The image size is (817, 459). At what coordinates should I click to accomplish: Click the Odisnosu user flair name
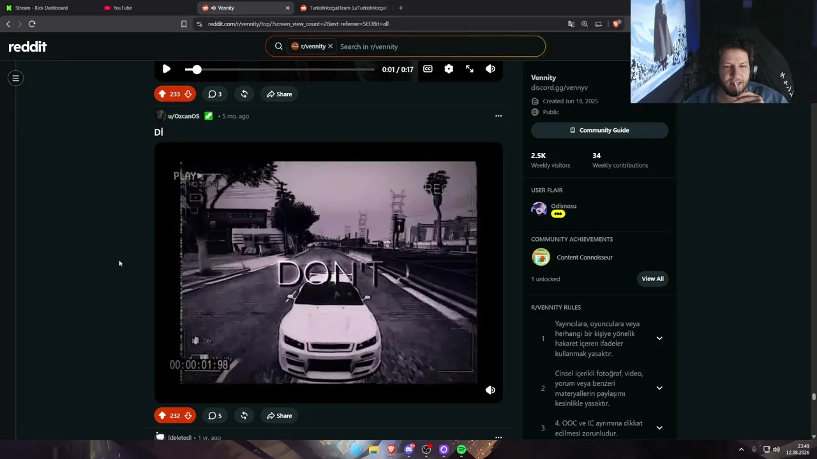[x=564, y=206]
